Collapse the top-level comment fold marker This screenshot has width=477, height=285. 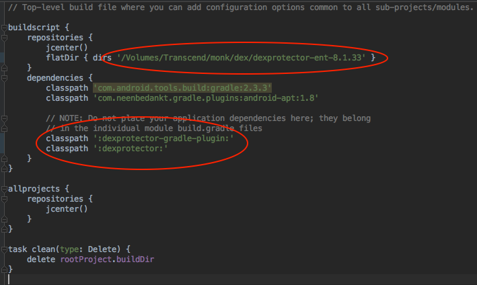click(3, 7)
